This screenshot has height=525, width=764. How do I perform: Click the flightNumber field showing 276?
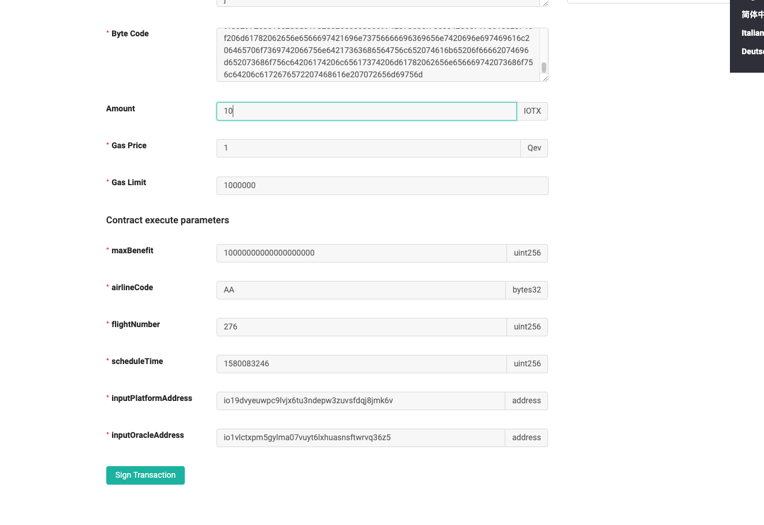(361, 327)
